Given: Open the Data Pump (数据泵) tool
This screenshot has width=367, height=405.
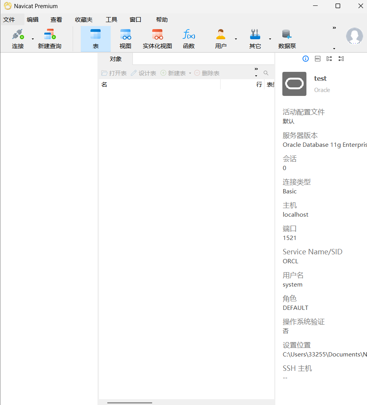Looking at the screenshot, I should [x=287, y=39].
